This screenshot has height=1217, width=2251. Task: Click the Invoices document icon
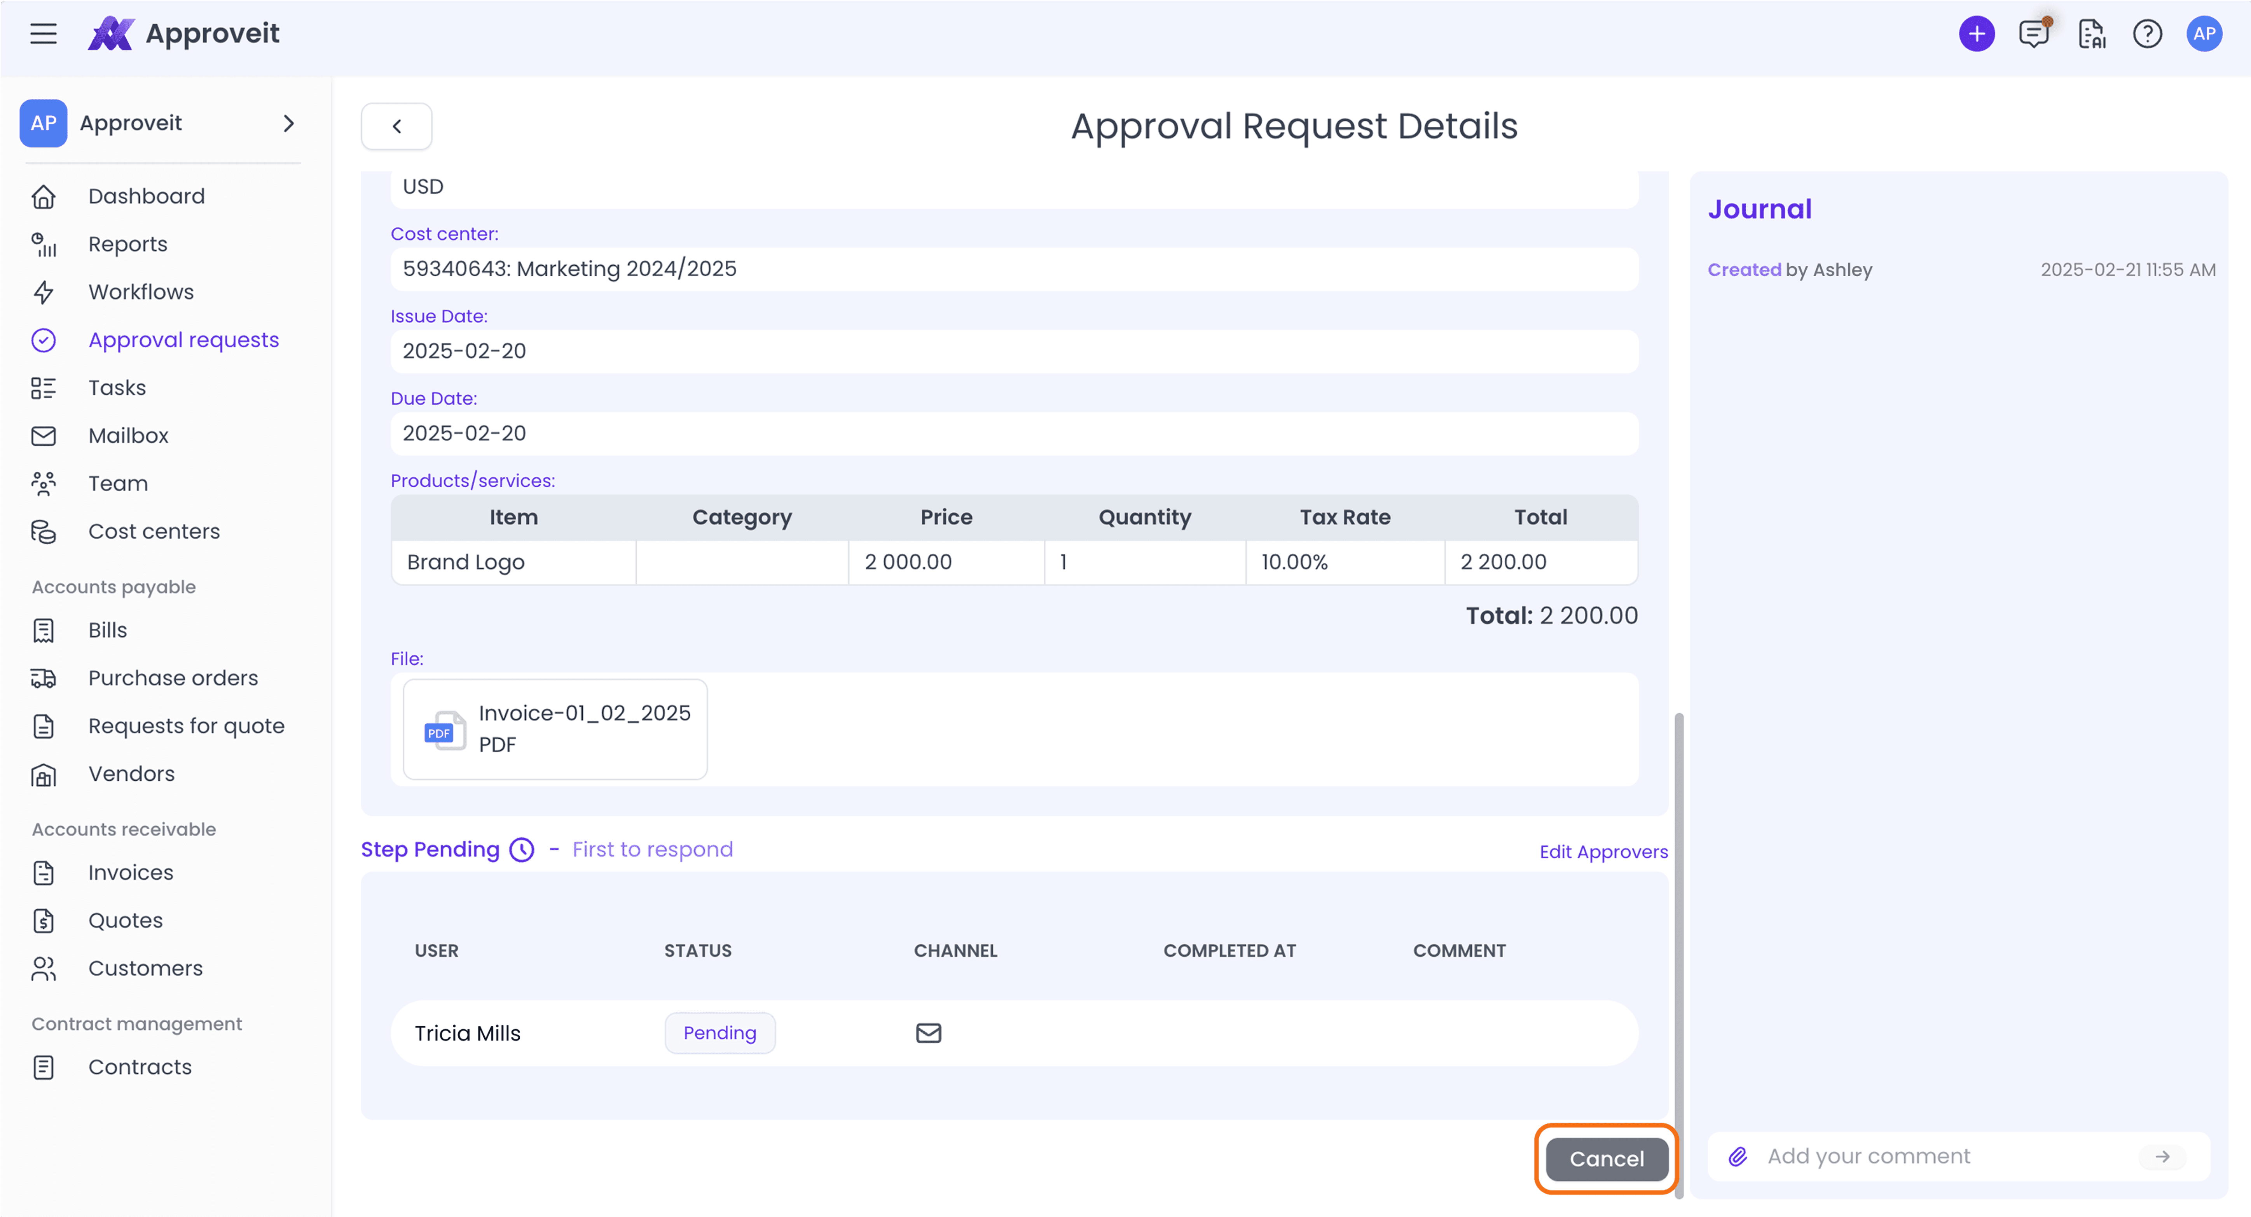[x=44, y=873]
